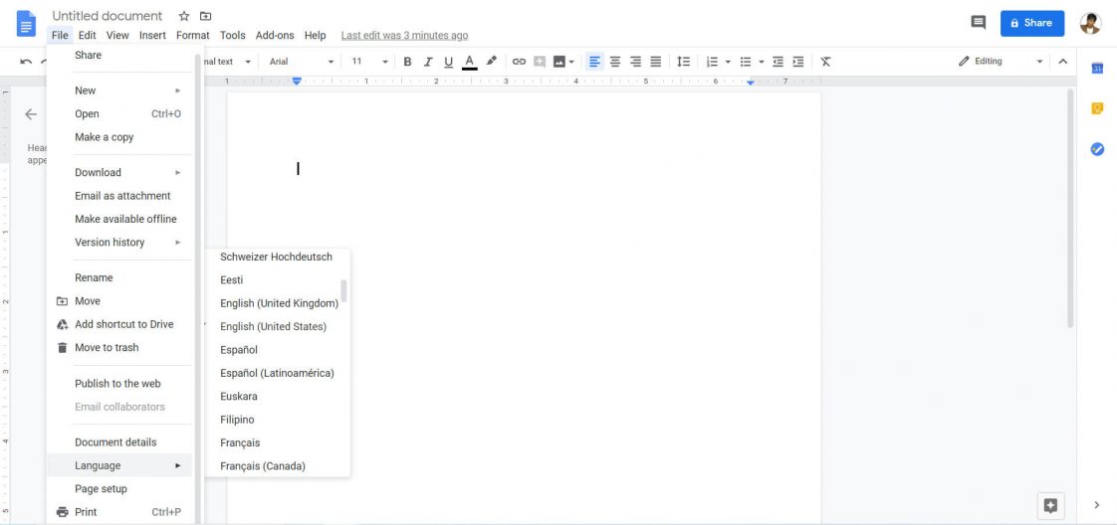
Task: Open the highlight color tool
Action: coord(491,62)
